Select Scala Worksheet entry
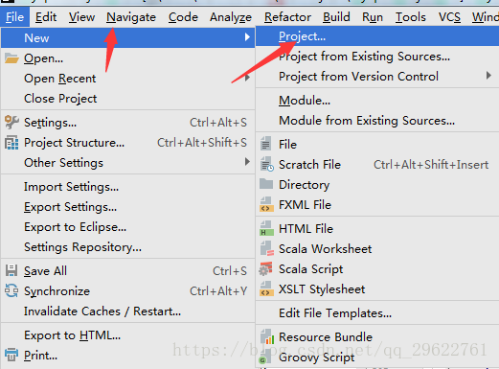This screenshot has height=369, width=499. click(377, 249)
